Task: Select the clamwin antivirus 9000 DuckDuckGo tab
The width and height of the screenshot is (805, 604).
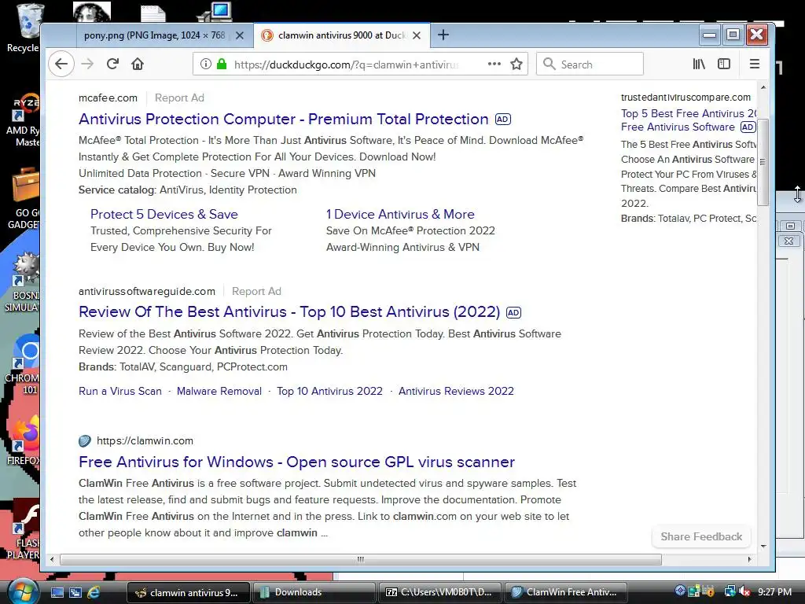Action: [x=342, y=35]
